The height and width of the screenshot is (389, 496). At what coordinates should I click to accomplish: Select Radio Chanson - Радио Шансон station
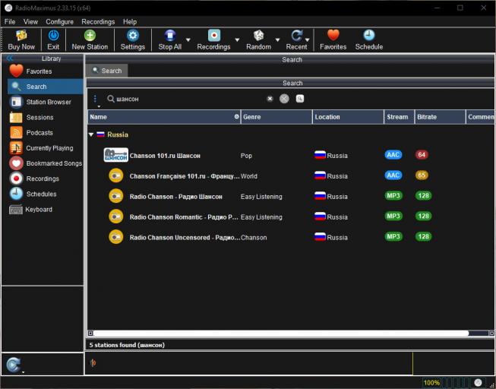pyautogui.click(x=176, y=197)
